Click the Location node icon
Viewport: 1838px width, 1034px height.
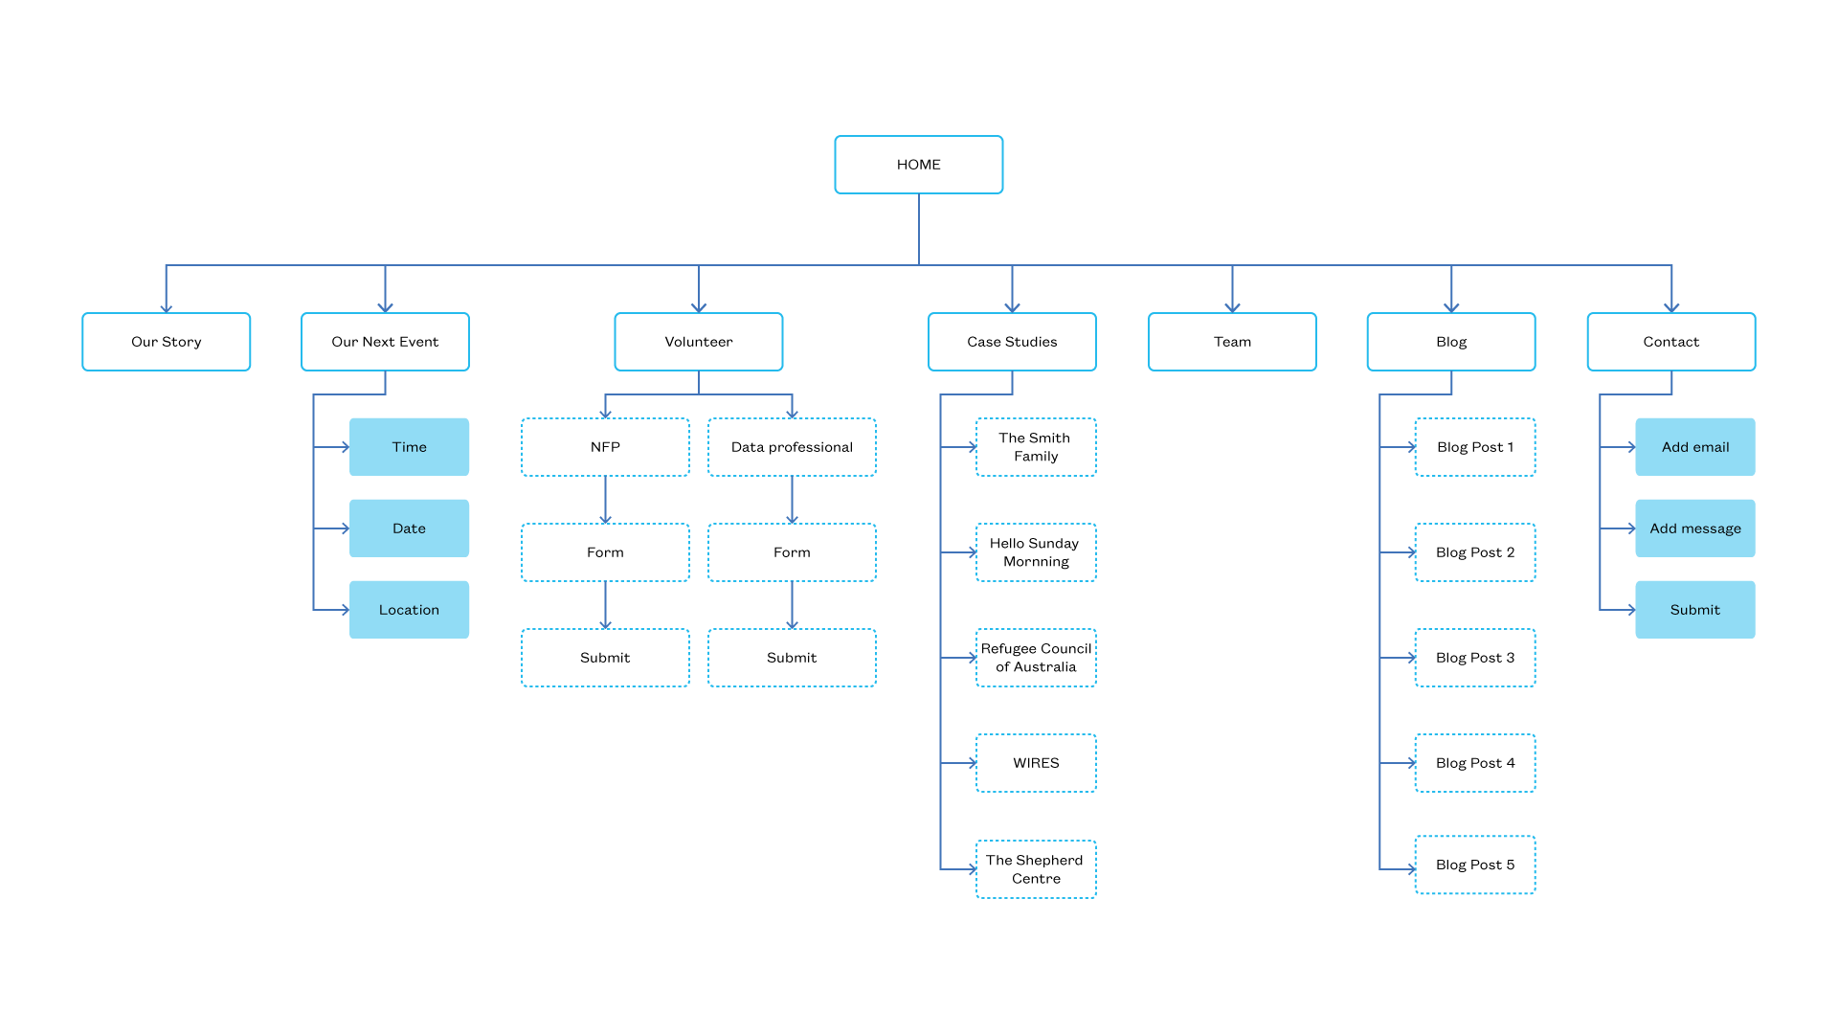(409, 609)
